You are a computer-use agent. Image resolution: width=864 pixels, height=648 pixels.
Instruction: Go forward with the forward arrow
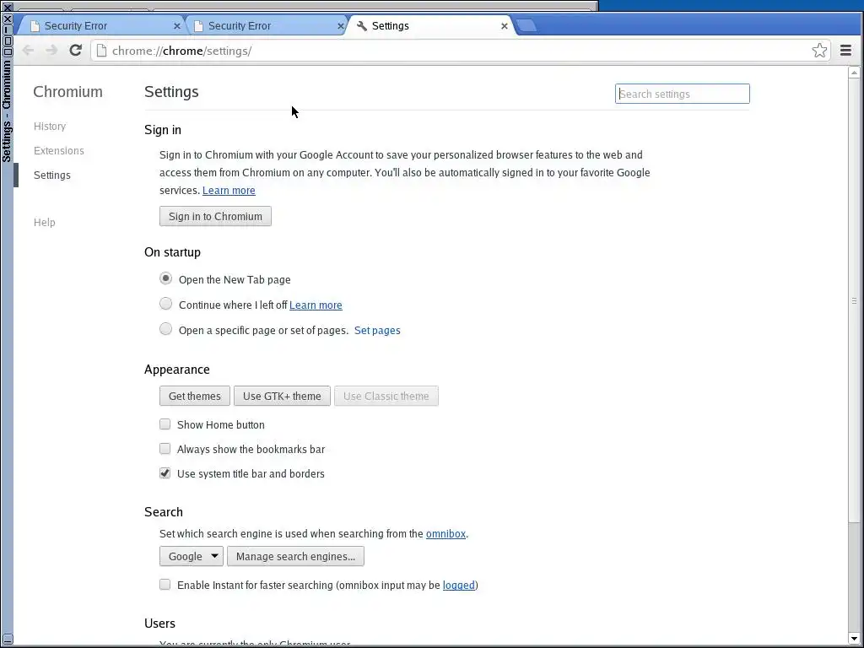51,51
